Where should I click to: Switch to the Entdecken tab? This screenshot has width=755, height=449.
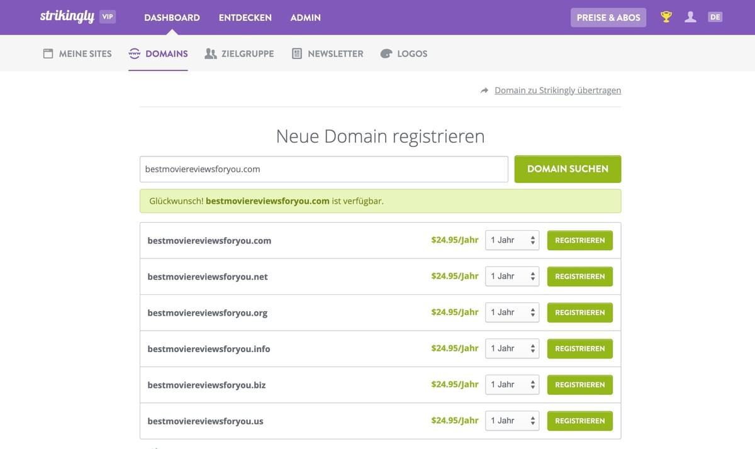click(245, 18)
